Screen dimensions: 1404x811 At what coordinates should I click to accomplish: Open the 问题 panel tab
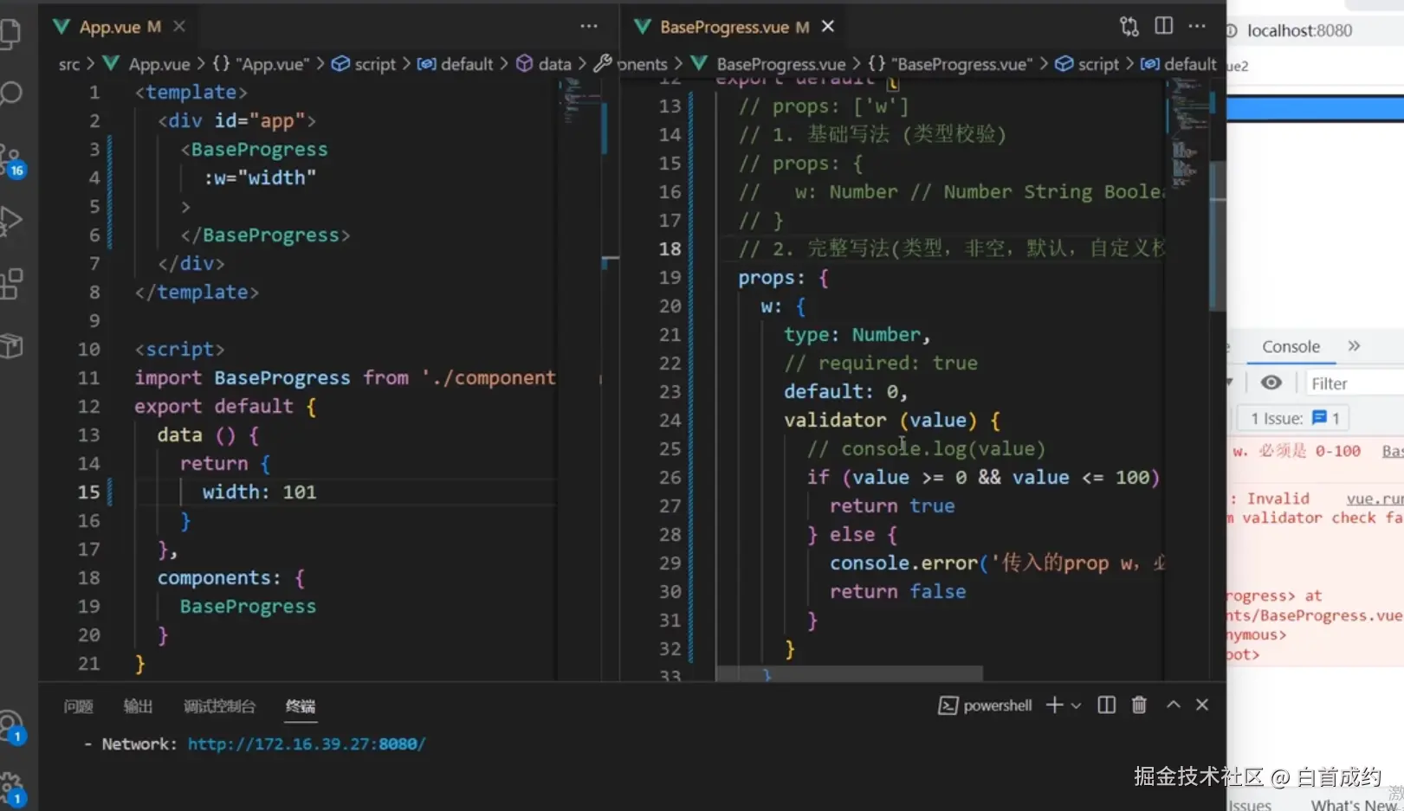[78, 706]
